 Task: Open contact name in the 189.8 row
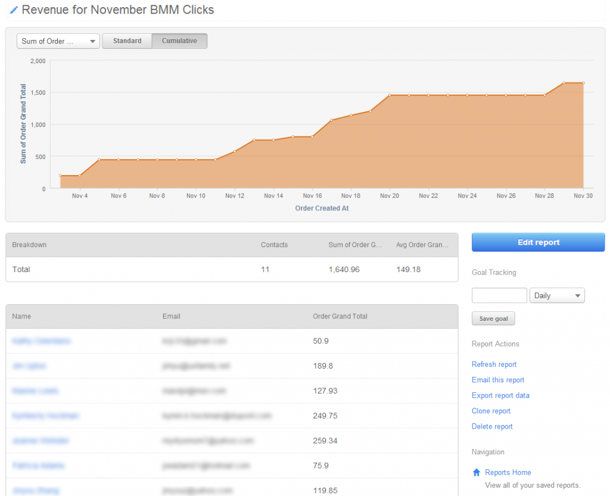29,366
